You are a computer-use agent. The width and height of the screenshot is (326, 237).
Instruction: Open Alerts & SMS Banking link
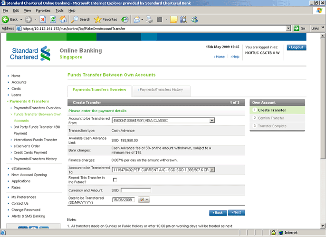click(29, 216)
